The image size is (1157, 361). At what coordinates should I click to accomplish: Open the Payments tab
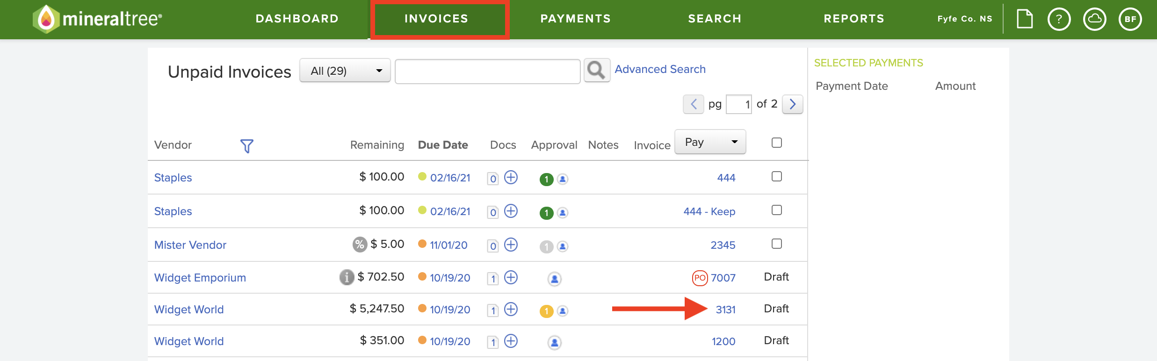(576, 19)
